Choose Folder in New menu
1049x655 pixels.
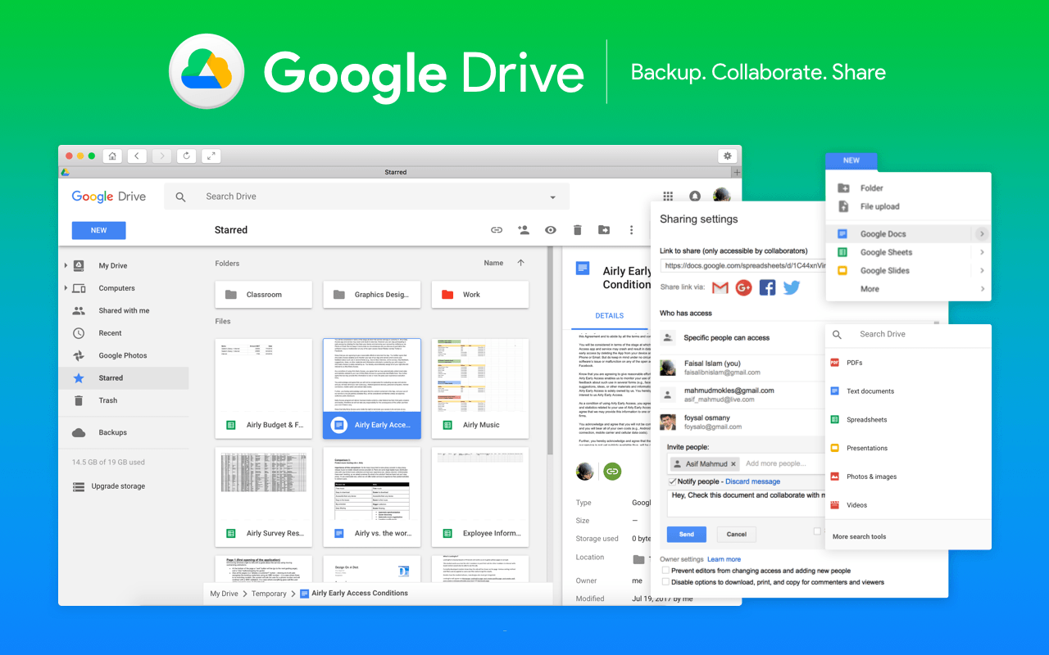(x=871, y=188)
